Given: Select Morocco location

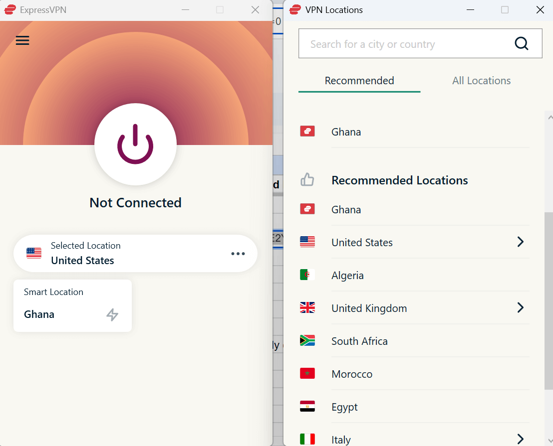Looking at the screenshot, I should click(x=414, y=374).
